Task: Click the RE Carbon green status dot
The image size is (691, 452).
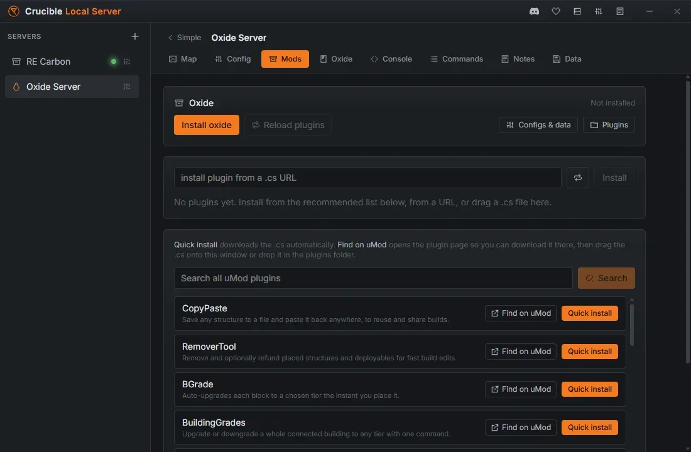Action: pyautogui.click(x=114, y=62)
